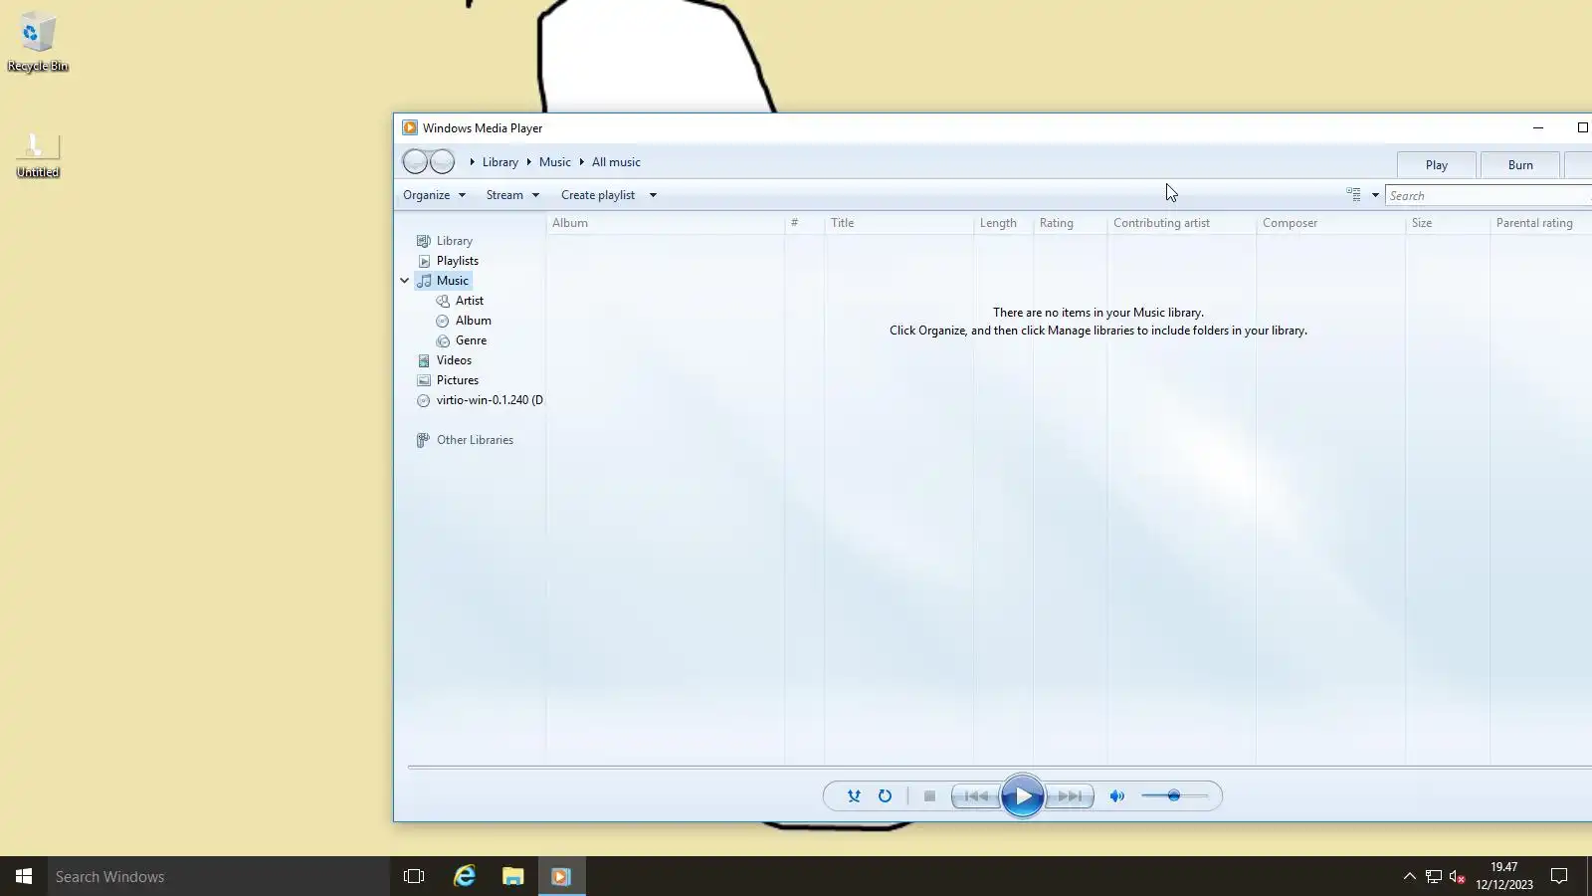Select the Untitled desktop icon
1592x896 pixels.
click(x=38, y=154)
